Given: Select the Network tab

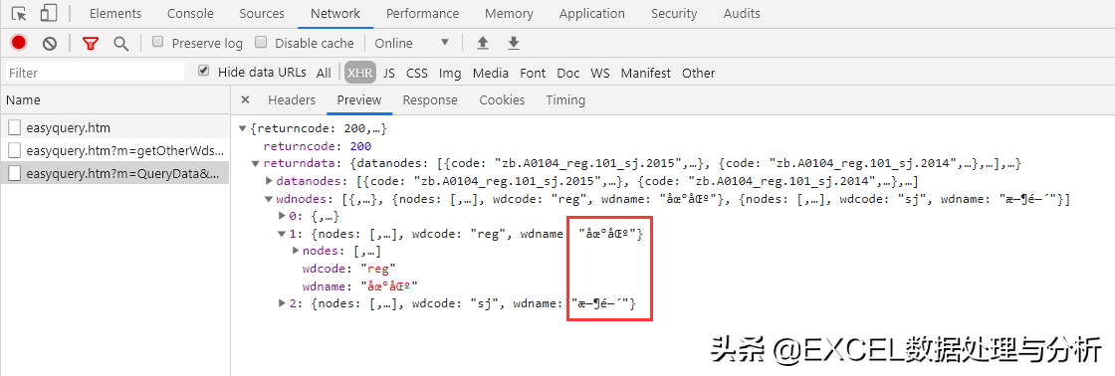Looking at the screenshot, I should 335,14.
